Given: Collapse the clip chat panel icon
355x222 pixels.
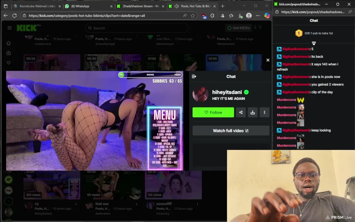Looking at the screenshot, I should click(x=194, y=76).
